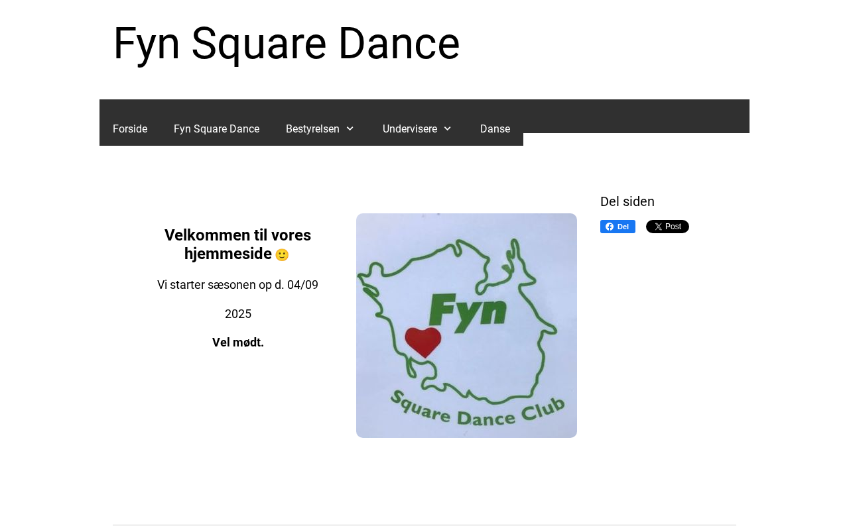Viewport: 849px width, 530px height.
Task: Go to the Forside menu item
Action: point(130,129)
